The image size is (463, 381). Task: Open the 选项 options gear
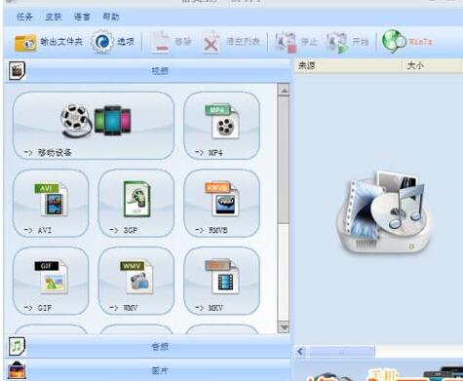point(113,42)
